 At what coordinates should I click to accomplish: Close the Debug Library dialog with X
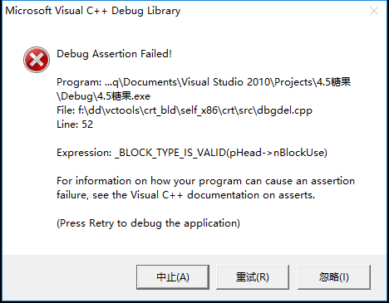click(374, 11)
